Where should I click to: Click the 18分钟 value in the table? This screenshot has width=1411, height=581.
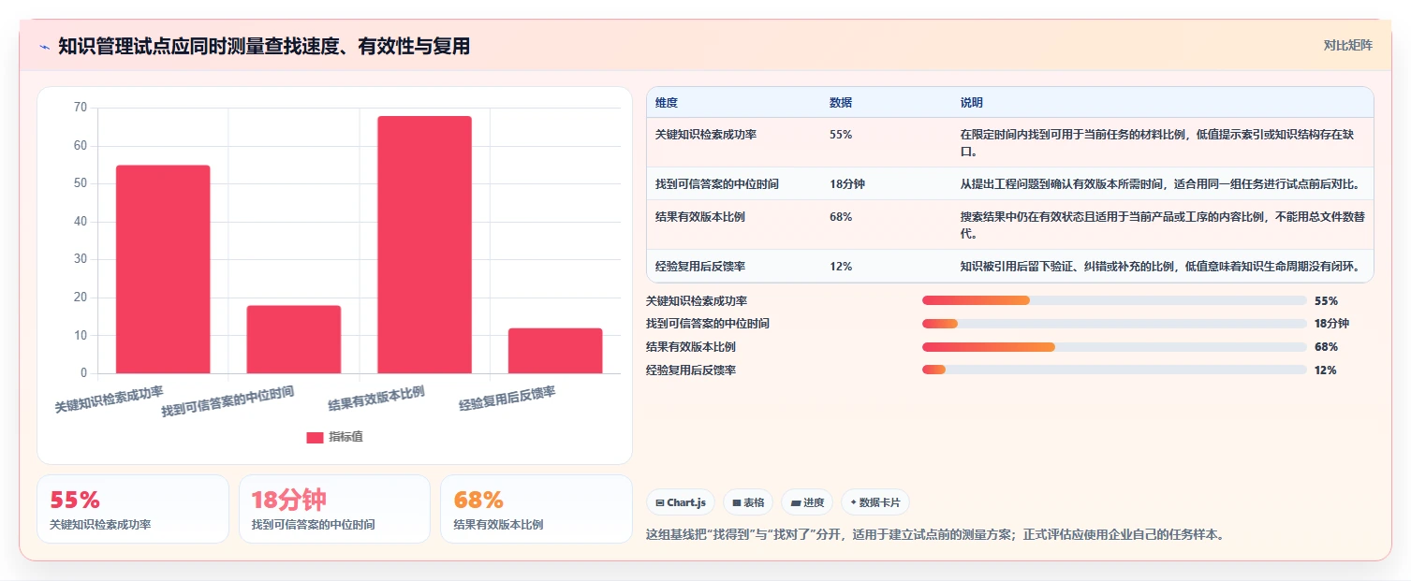(x=847, y=184)
